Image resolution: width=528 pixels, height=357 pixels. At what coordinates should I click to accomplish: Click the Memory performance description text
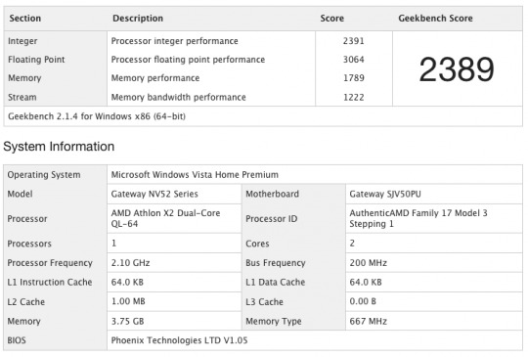(x=155, y=78)
